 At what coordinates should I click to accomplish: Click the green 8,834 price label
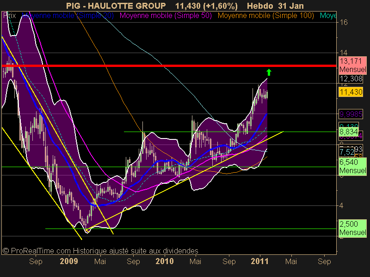pos(349,132)
